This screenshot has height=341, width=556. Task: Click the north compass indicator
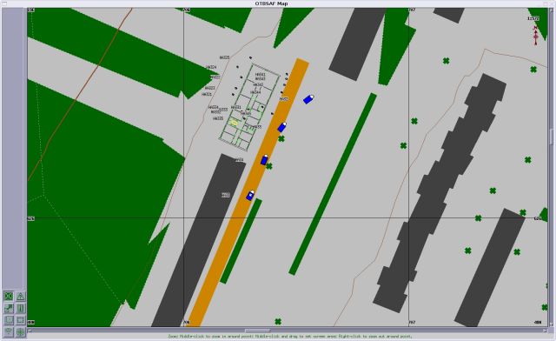tap(535, 35)
